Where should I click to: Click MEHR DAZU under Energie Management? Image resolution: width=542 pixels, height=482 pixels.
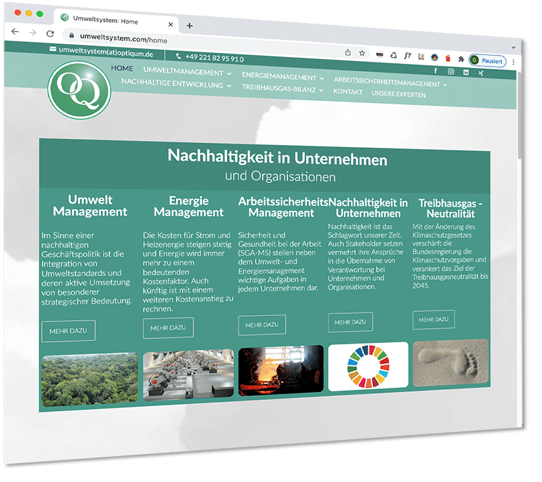pos(168,327)
